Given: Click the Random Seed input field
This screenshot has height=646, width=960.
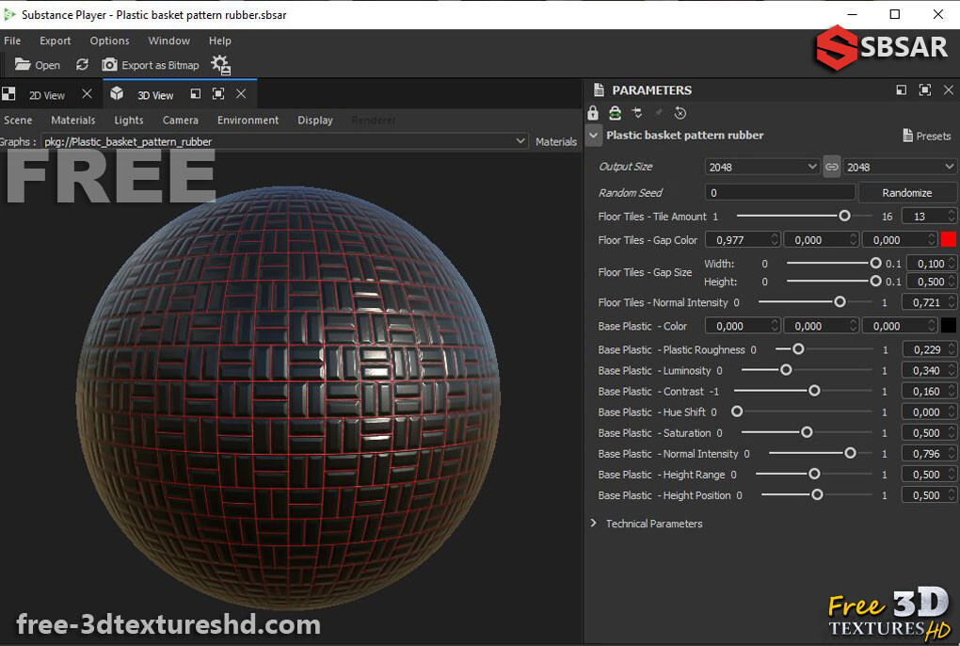Looking at the screenshot, I should pyautogui.click(x=779, y=192).
